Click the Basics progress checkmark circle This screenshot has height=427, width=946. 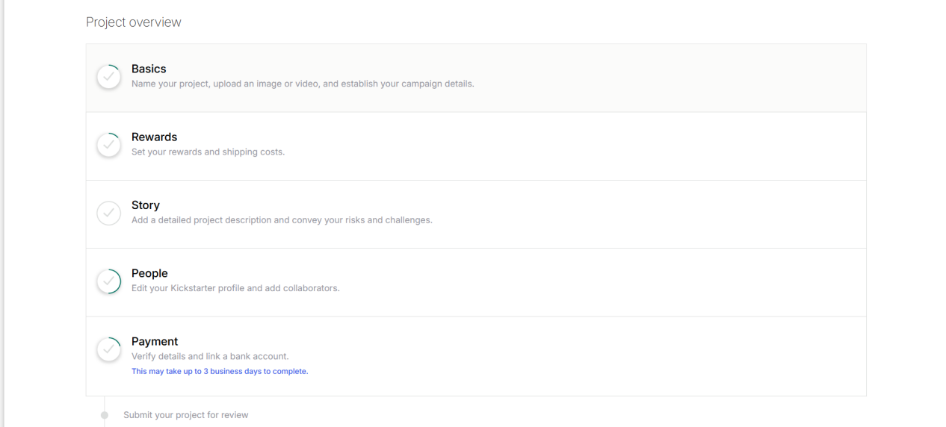point(109,77)
